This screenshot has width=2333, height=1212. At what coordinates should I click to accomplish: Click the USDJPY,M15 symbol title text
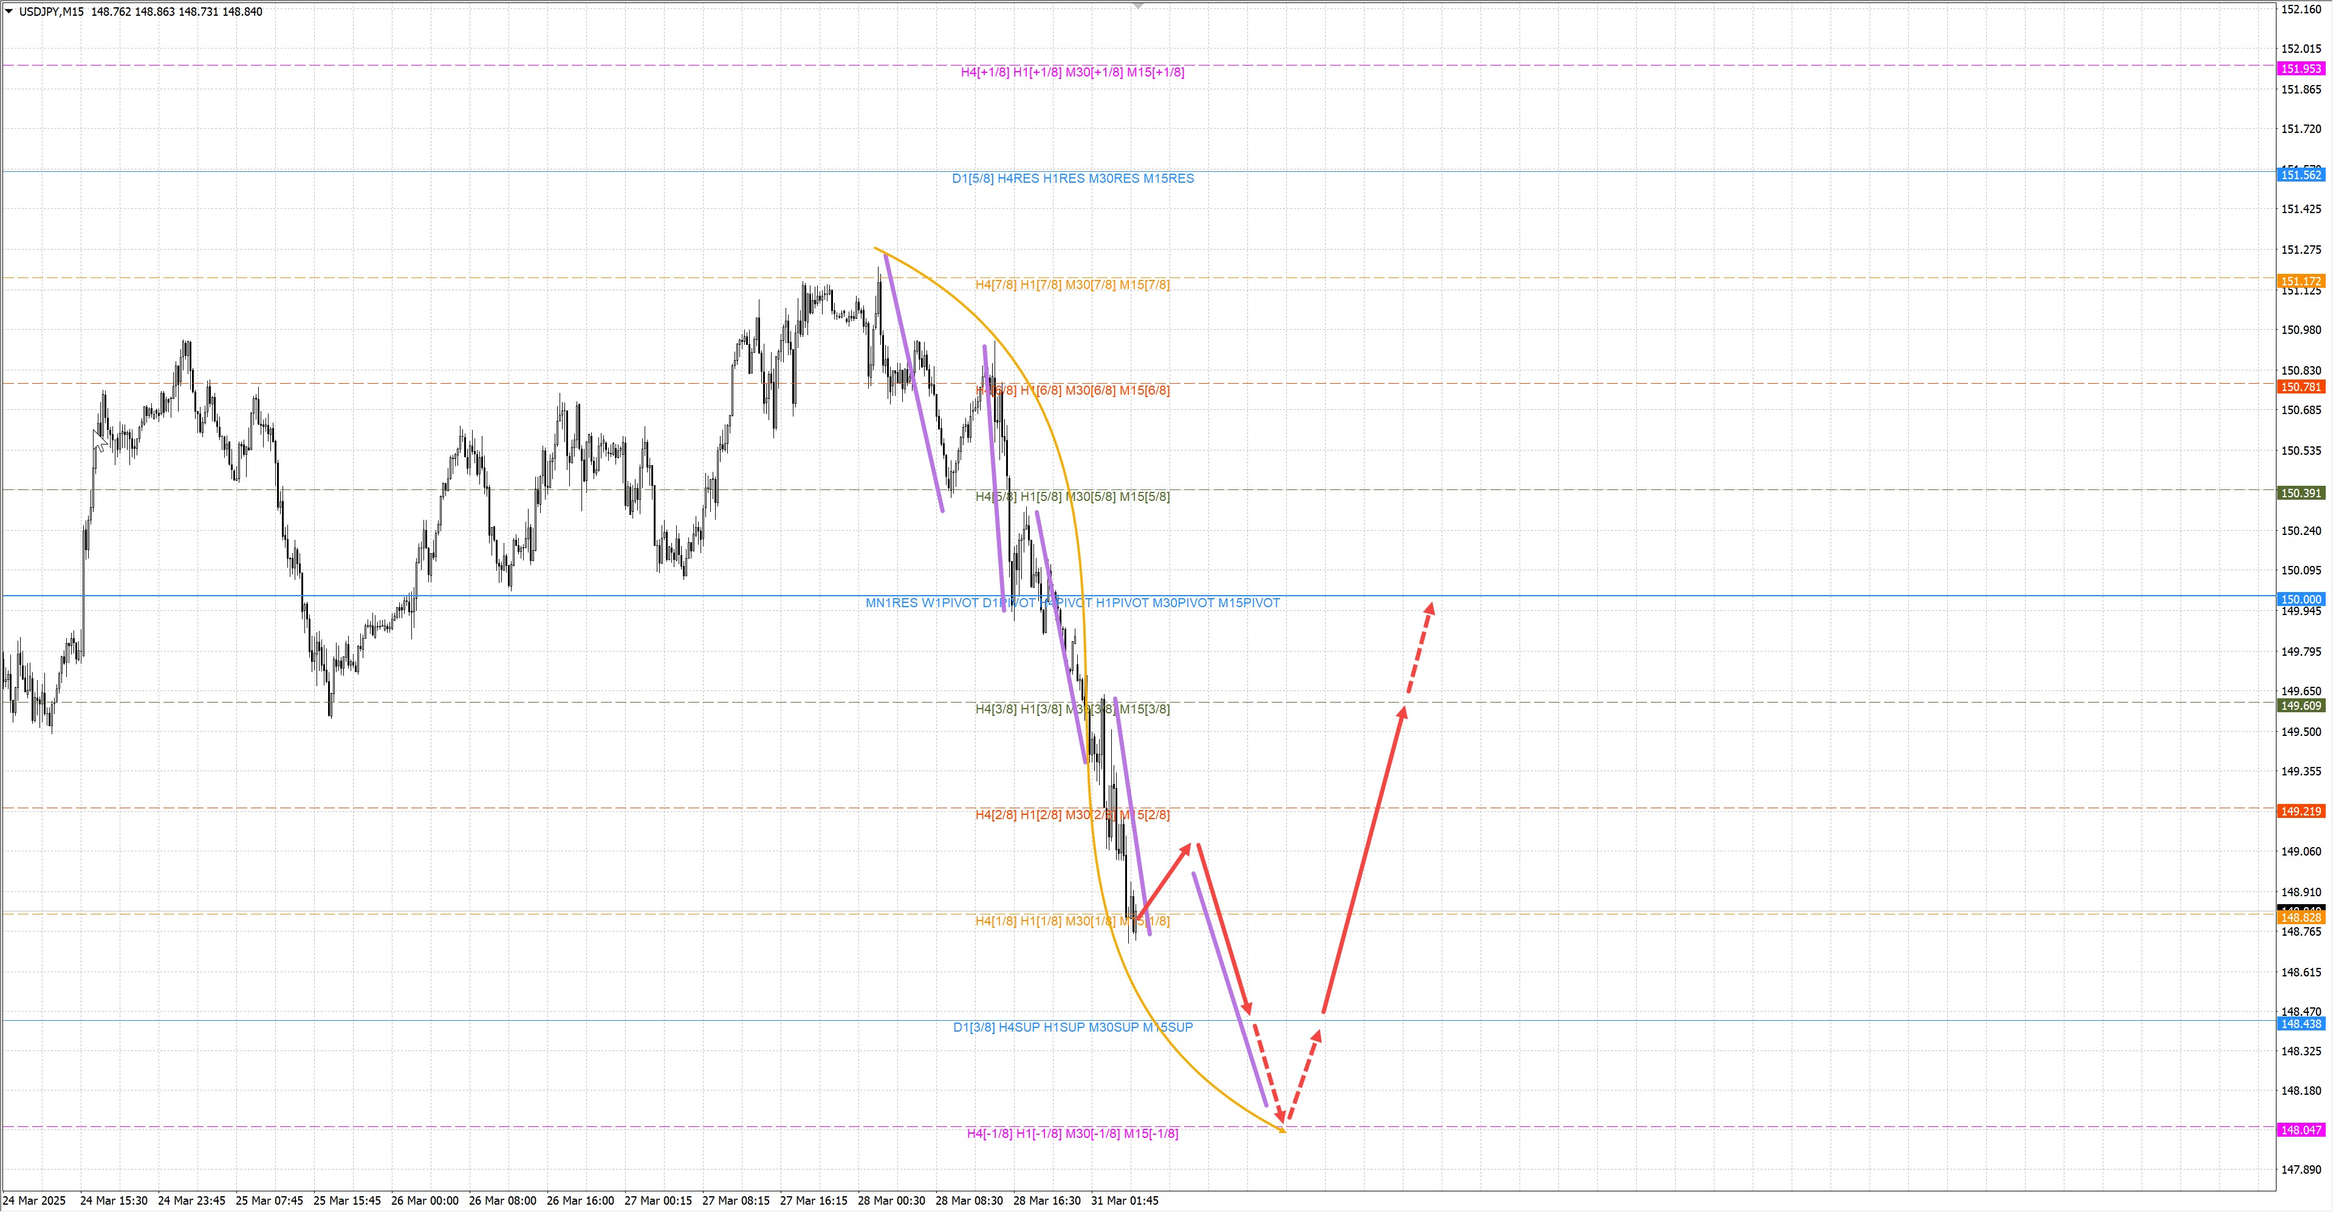tap(52, 12)
